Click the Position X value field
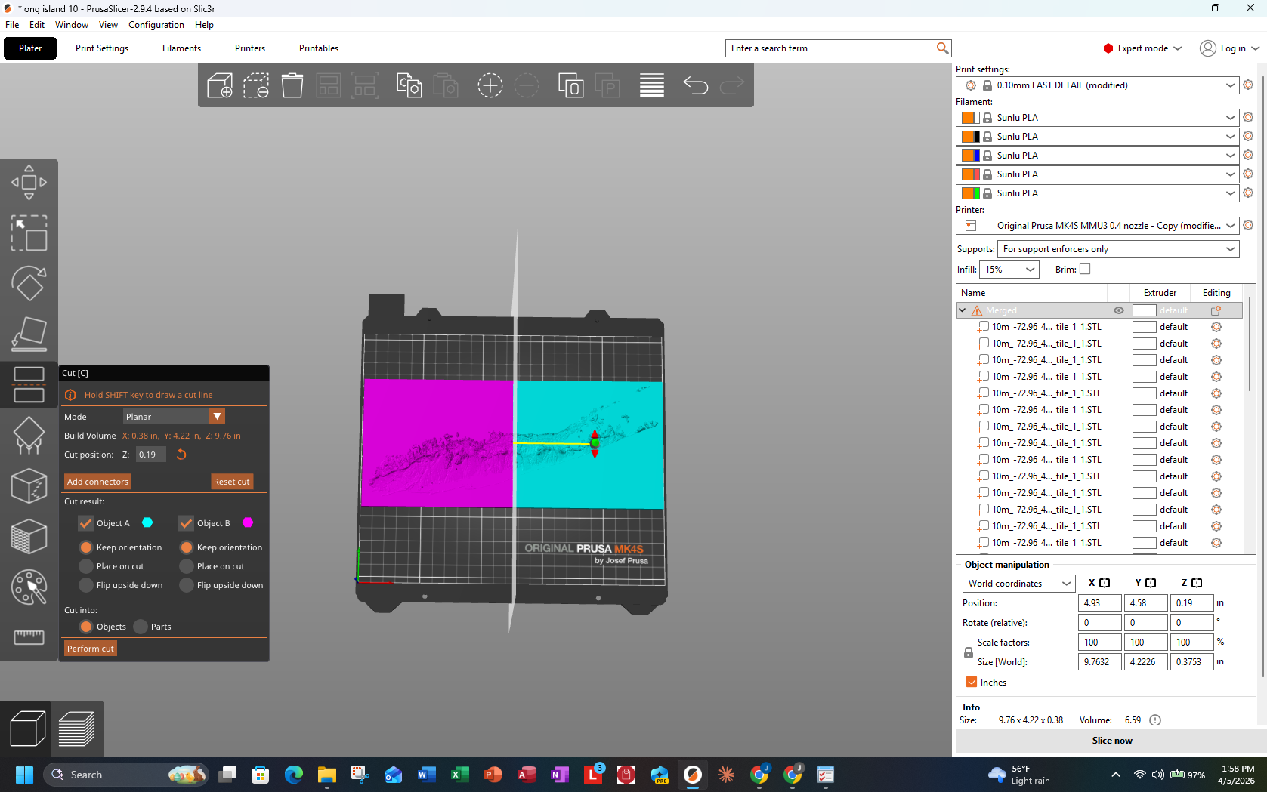The width and height of the screenshot is (1267, 792). [x=1099, y=603]
